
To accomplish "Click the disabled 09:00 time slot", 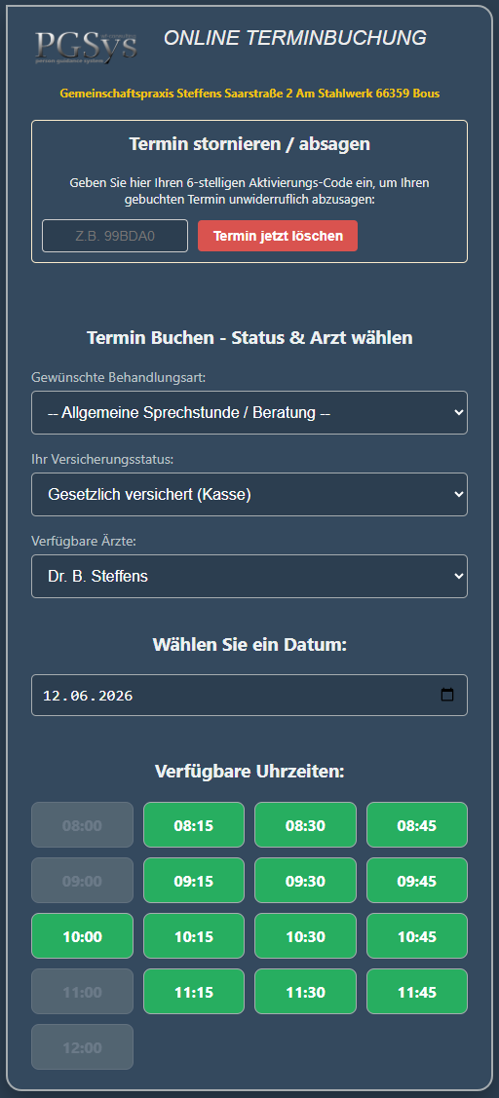I will pyautogui.click(x=83, y=881).
